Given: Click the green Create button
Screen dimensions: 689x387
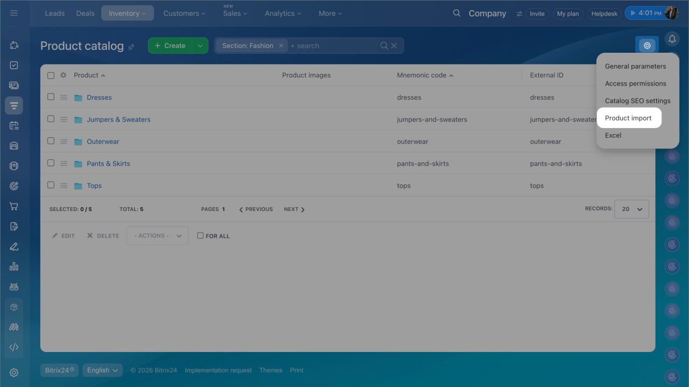Looking at the screenshot, I should pyautogui.click(x=170, y=46).
